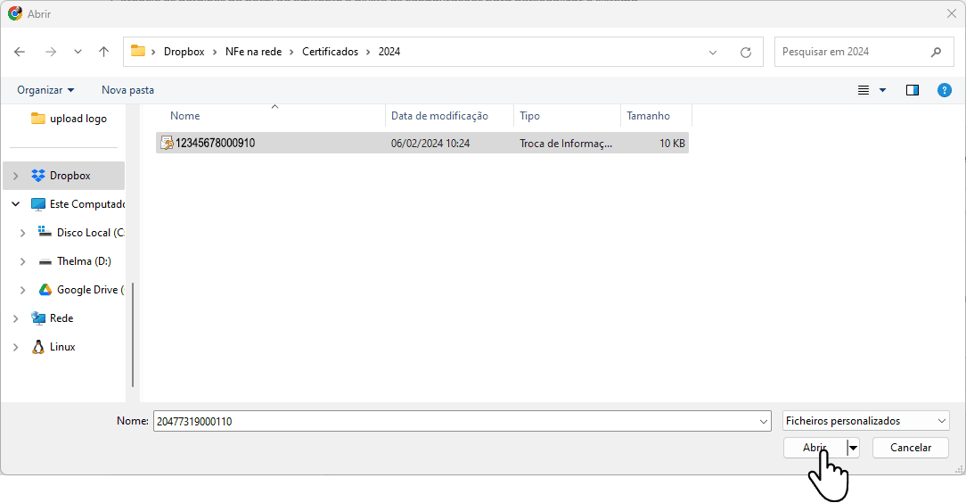Refresh the 2024 folder listing
Viewport: 966px width, 503px height.
click(746, 53)
